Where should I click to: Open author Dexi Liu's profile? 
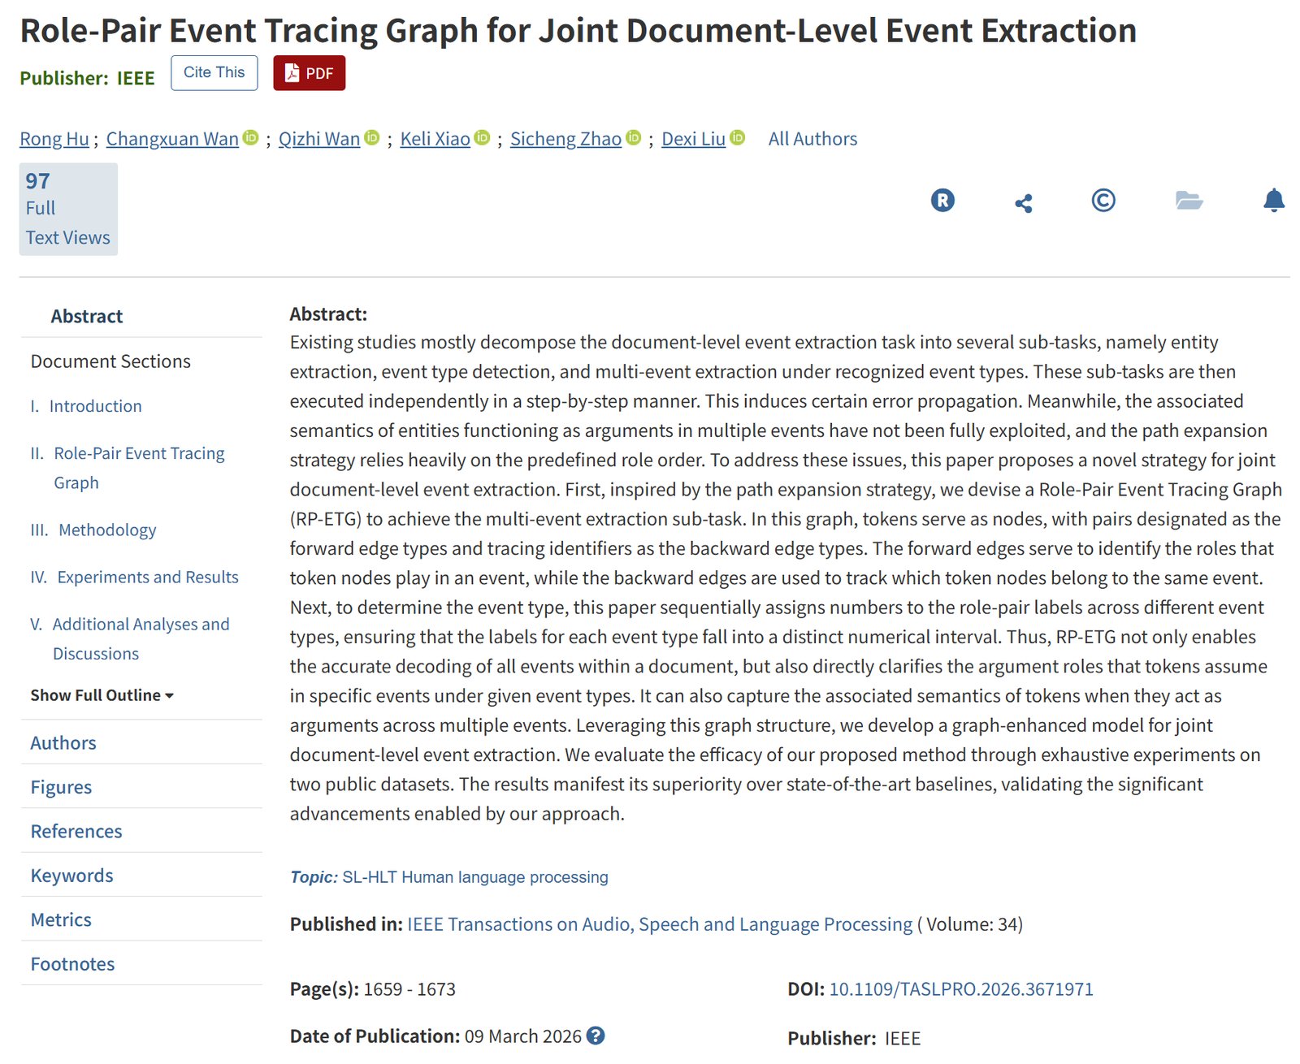point(693,139)
